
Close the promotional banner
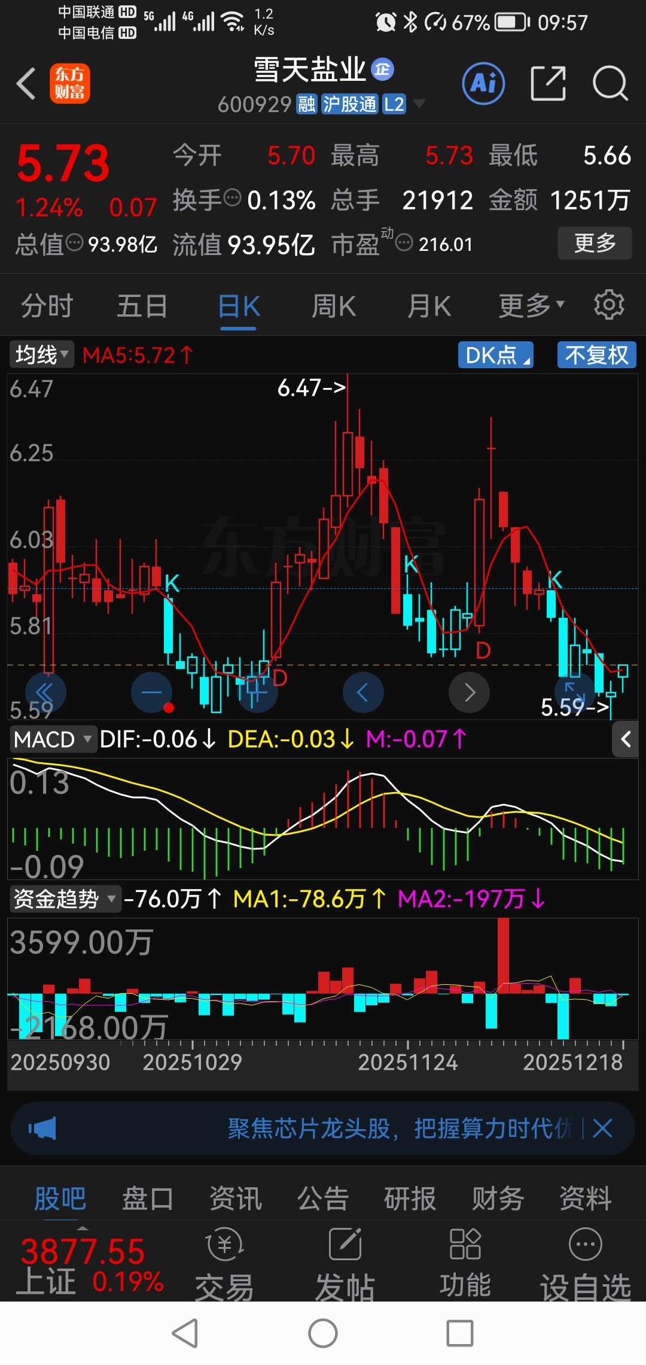point(602,1129)
